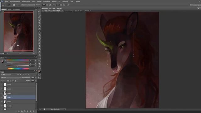Open the Brush Preset picker arrow
201x113 pixels.
tap(11, 5)
